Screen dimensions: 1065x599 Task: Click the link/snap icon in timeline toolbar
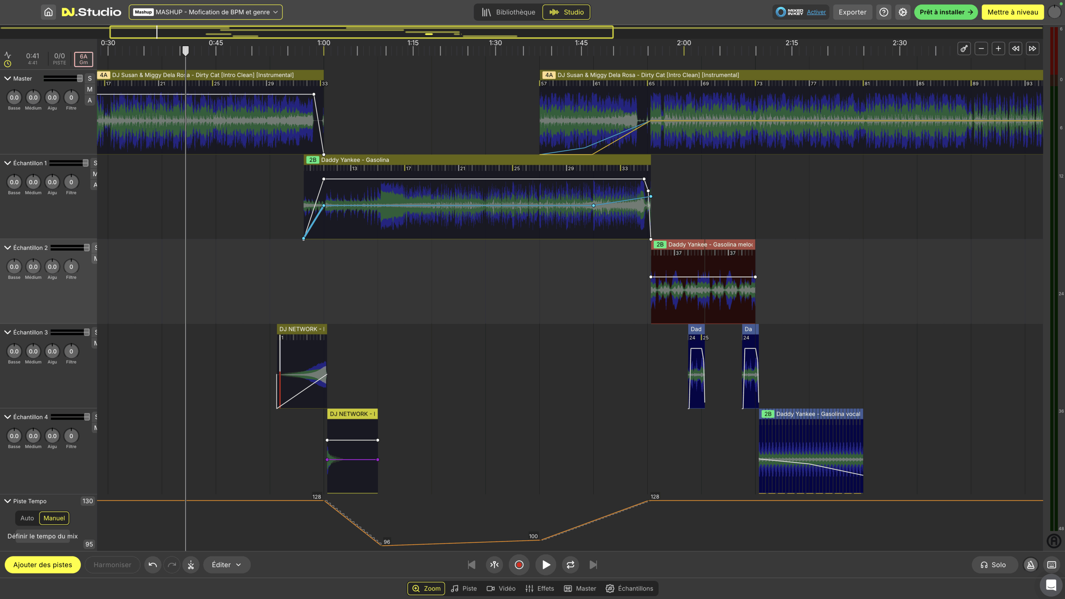[964, 48]
